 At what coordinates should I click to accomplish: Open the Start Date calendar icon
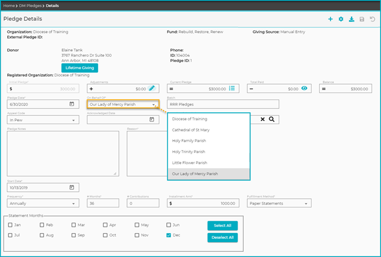click(x=72, y=187)
